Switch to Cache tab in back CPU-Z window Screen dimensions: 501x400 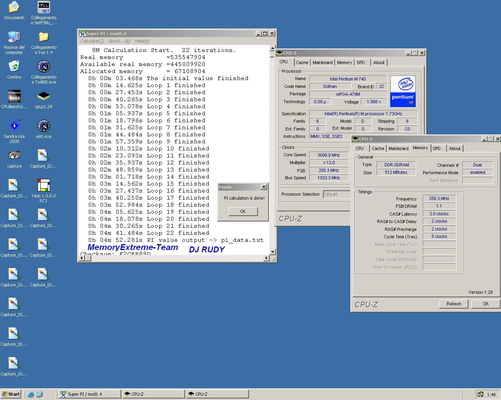pos(302,62)
